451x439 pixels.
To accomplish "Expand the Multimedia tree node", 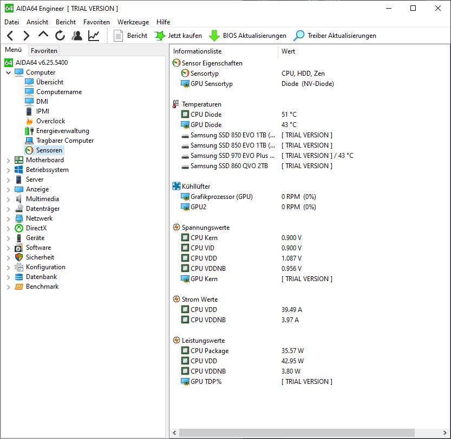I will [8, 199].
